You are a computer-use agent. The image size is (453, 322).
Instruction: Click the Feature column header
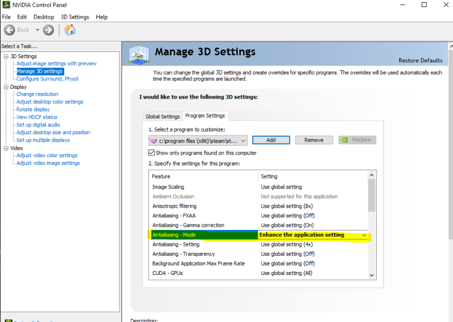tap(203, 176)
